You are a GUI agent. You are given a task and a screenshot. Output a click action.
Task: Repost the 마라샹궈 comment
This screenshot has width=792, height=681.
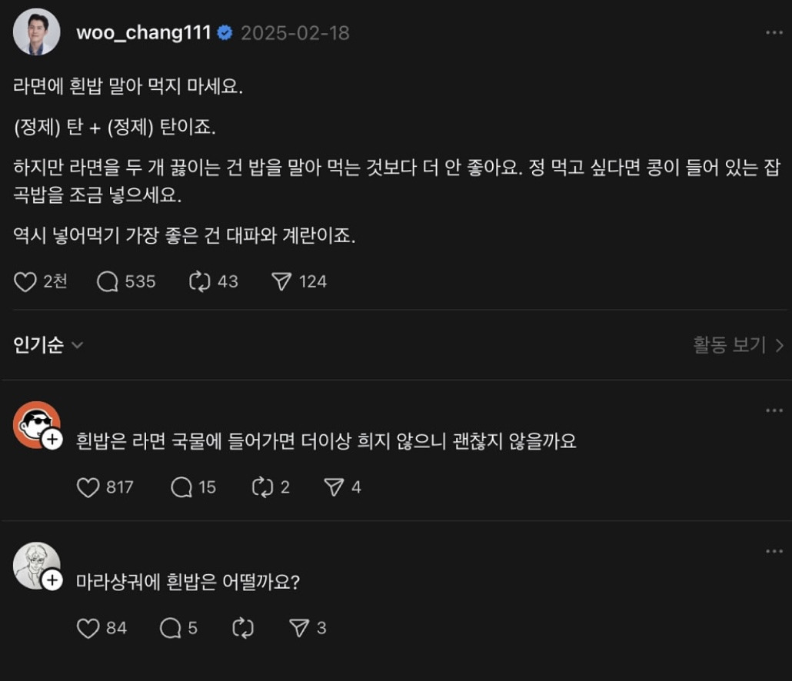pyautogui.click(x=243, y=628)
